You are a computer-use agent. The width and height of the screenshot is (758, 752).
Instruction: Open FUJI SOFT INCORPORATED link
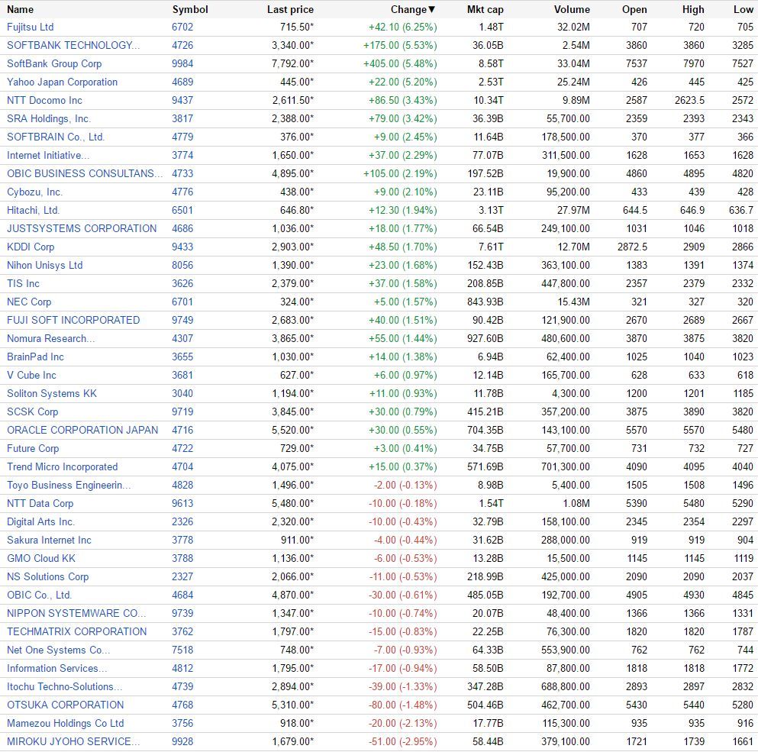tap(73, 321)
